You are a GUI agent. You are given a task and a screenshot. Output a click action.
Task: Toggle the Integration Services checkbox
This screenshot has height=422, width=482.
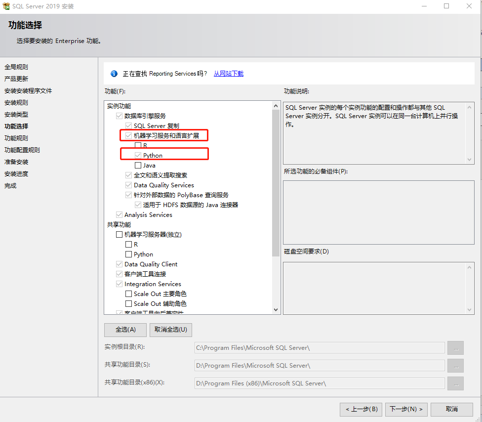pos(120,284)
